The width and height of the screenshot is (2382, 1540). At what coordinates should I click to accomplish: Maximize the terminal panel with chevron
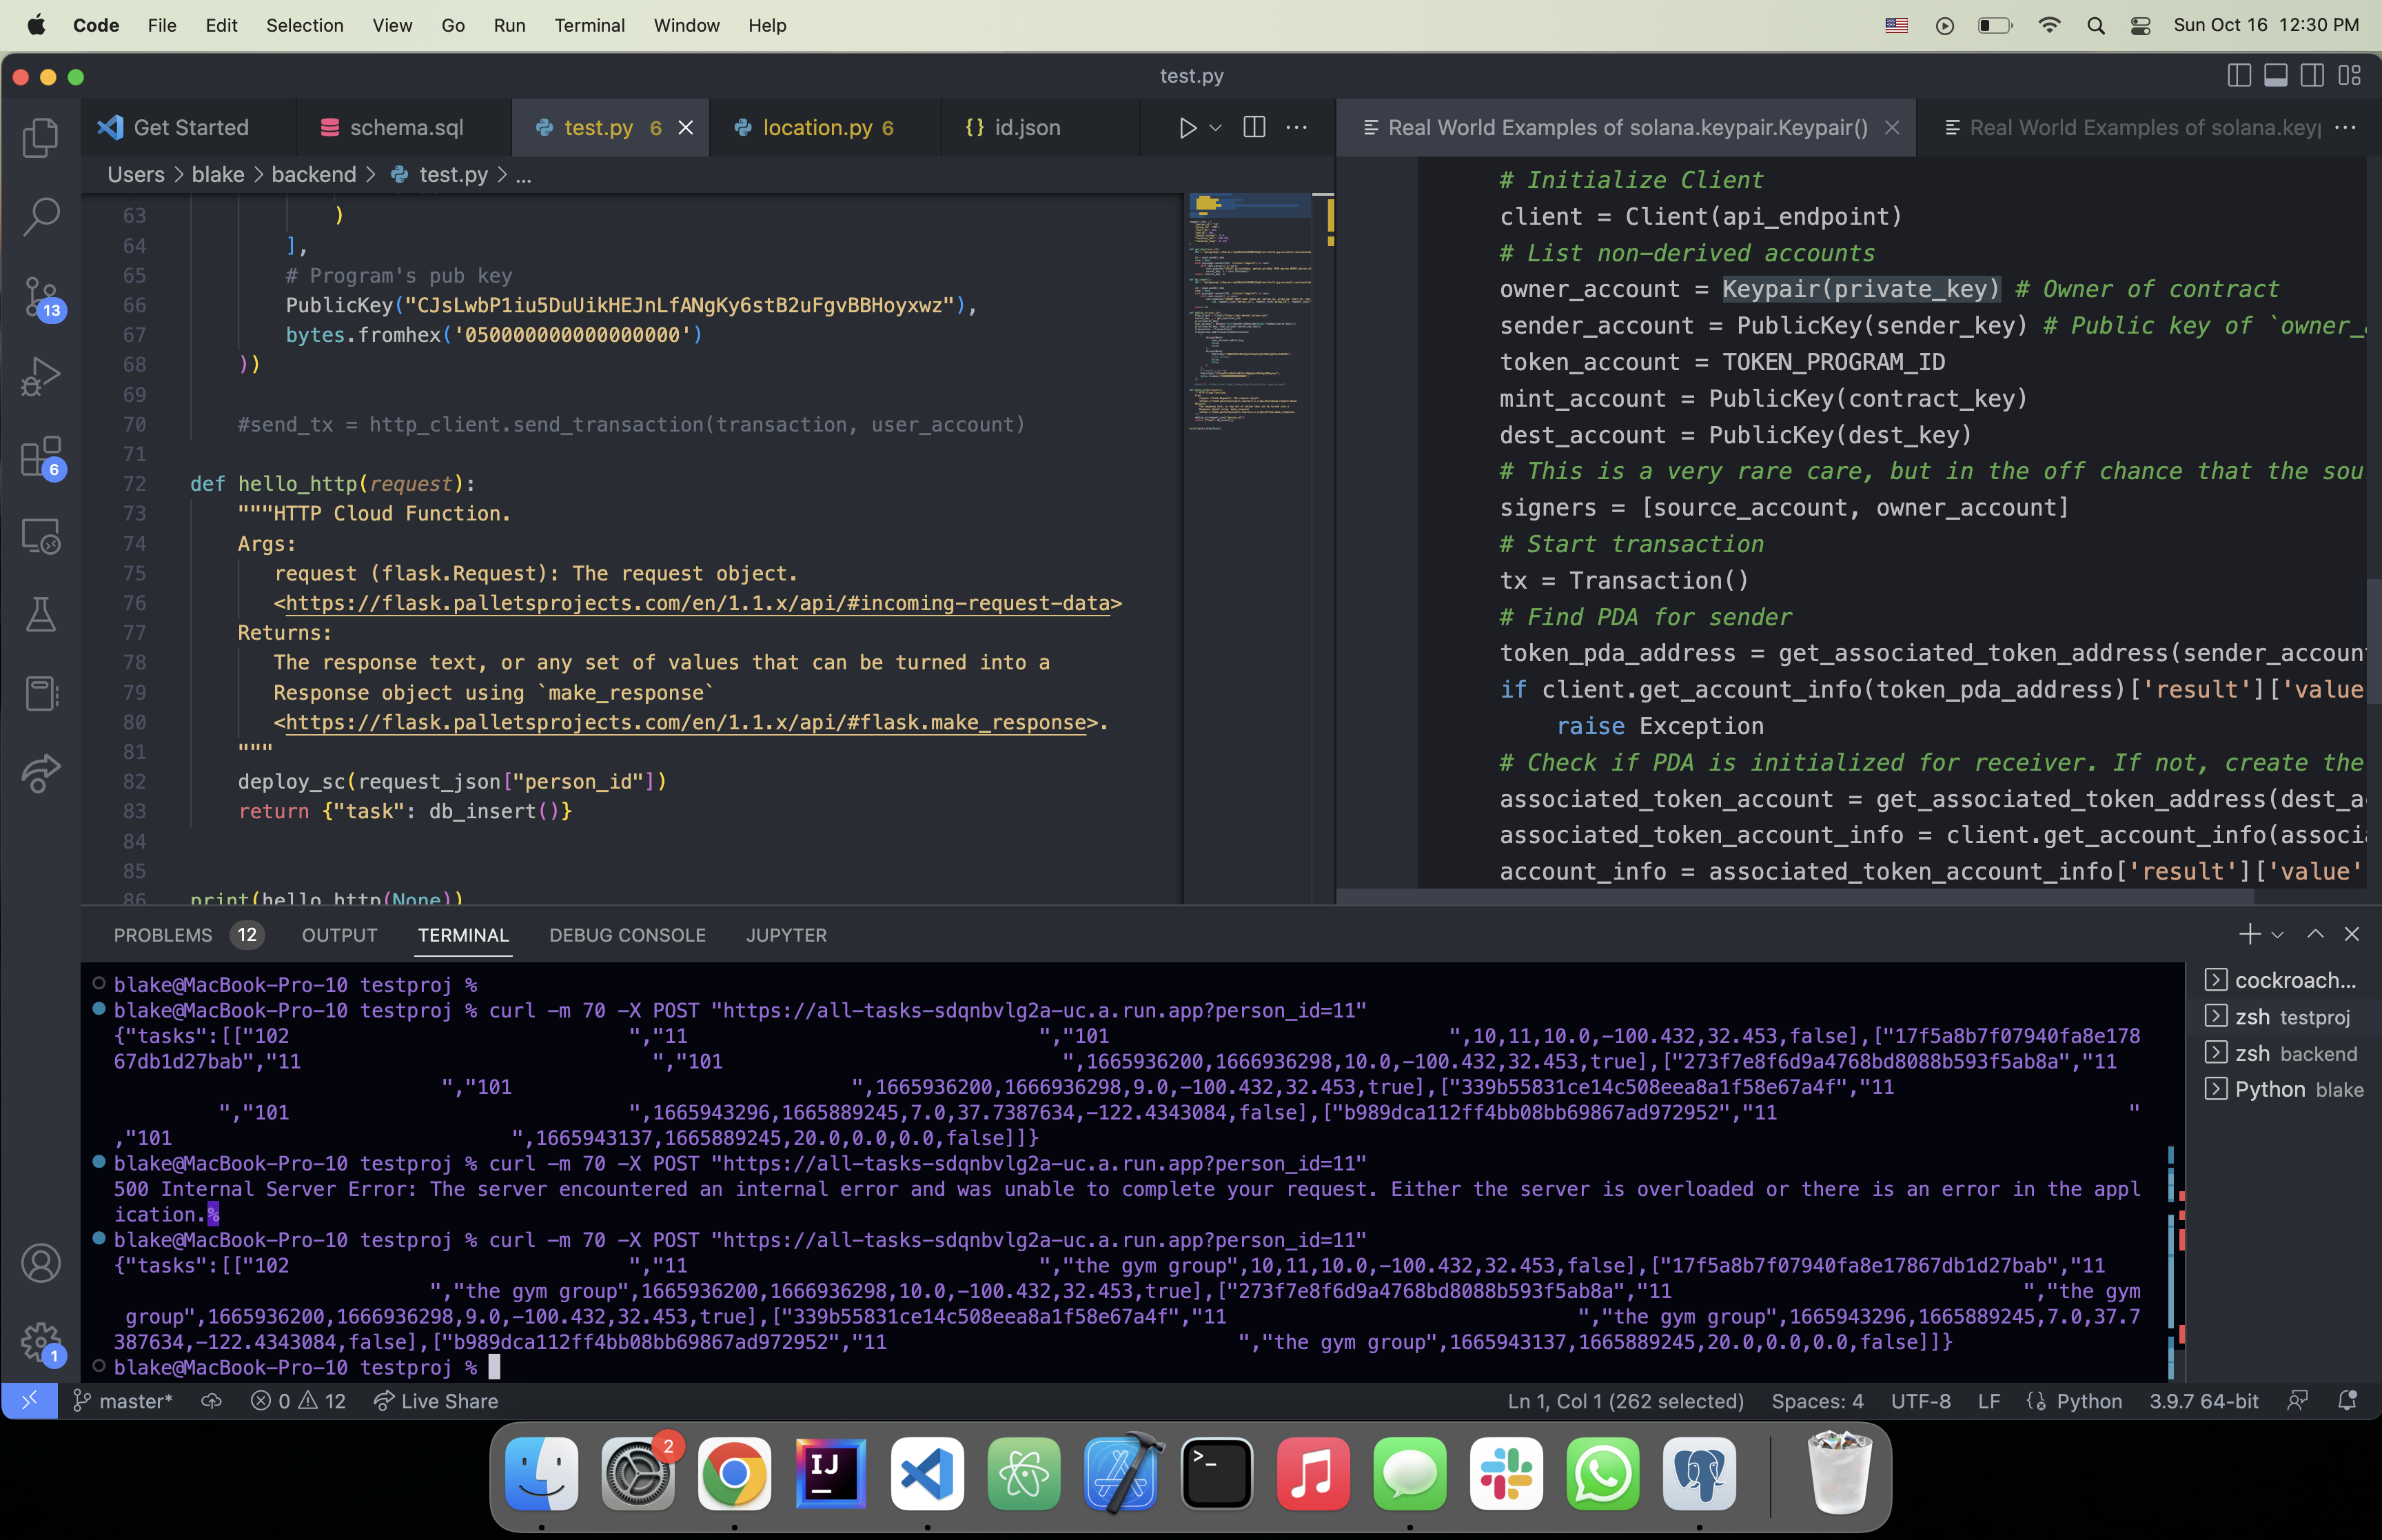pos(2315,934)
